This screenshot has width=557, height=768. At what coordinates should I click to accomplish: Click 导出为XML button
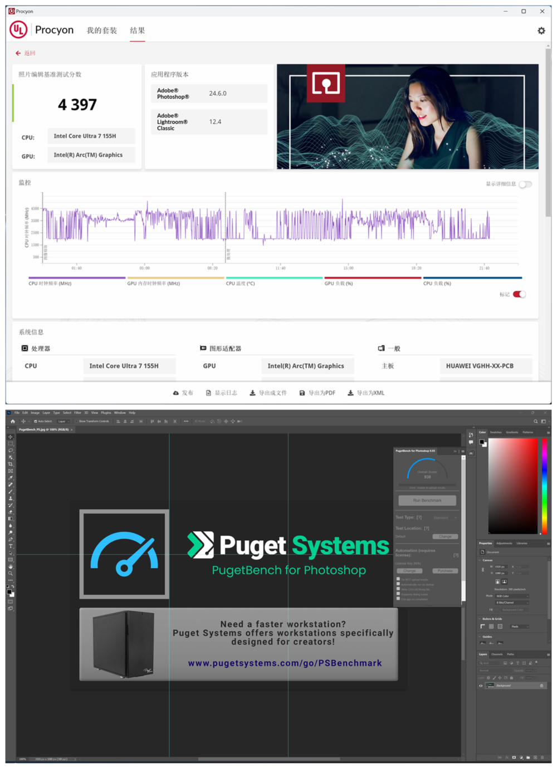366,393
